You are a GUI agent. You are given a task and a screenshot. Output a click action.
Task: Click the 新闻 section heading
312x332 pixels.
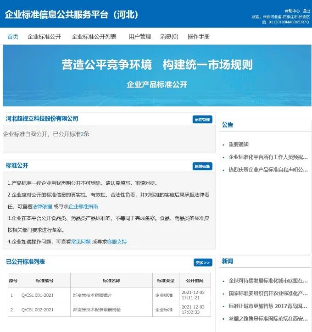click(x=228, y=261)
